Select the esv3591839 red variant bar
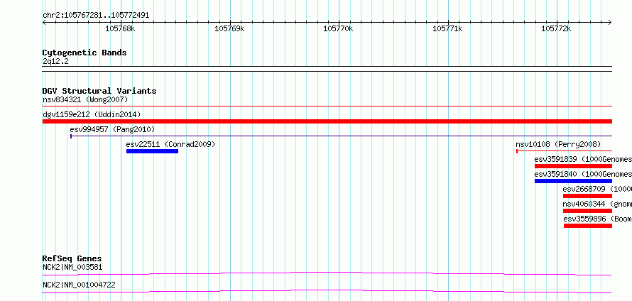Viewport: 632px width, 301px height. (573, 166)
